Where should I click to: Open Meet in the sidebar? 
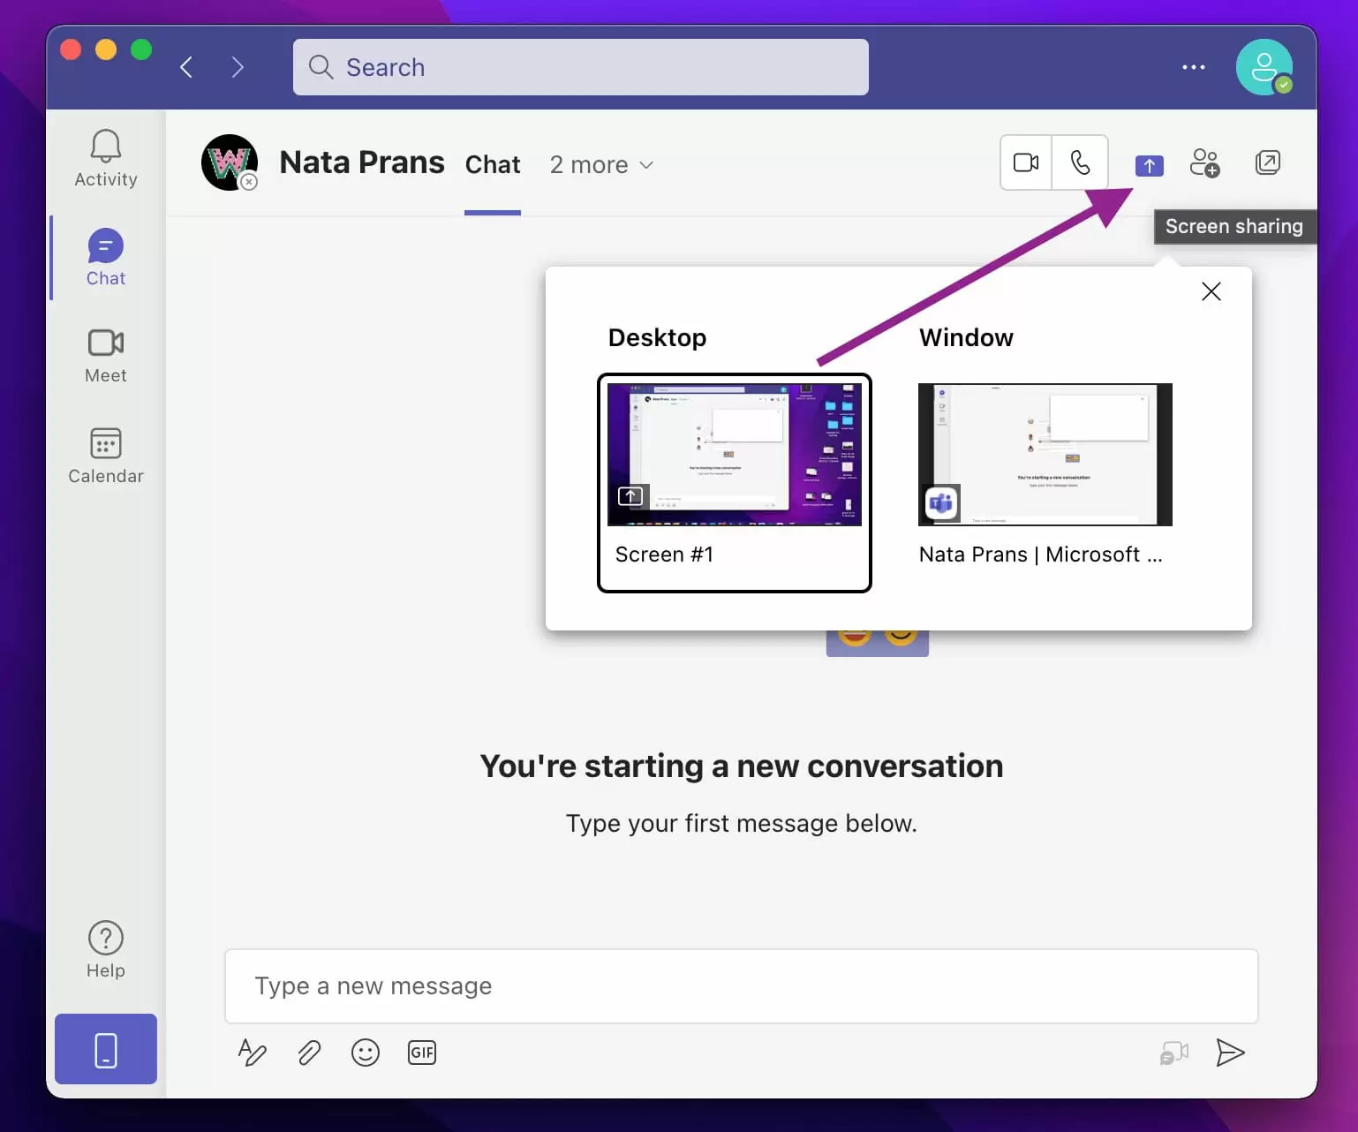point(106,356)
